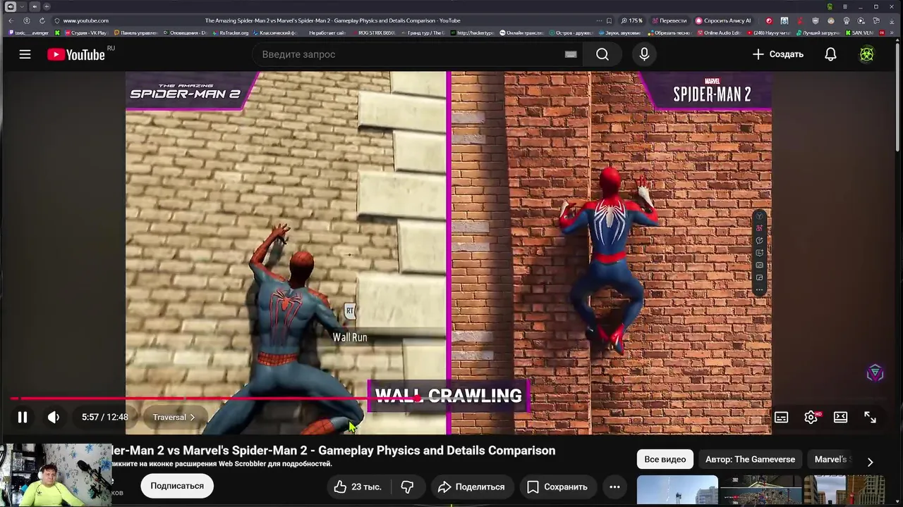The width and height of the screenshot is (903, 507).
Task: Open the Online Audio Editor bookmark
Action: click(718, 33)
